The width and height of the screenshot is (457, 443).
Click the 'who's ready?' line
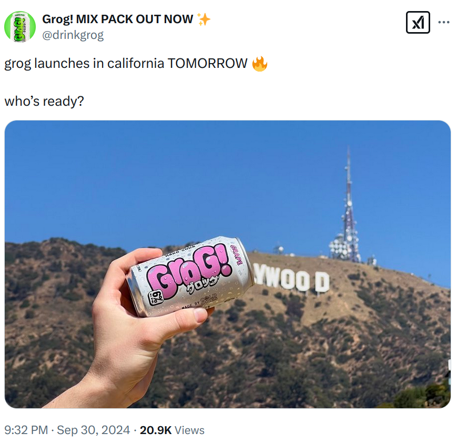pyautogui.click(x=44, y=101)
